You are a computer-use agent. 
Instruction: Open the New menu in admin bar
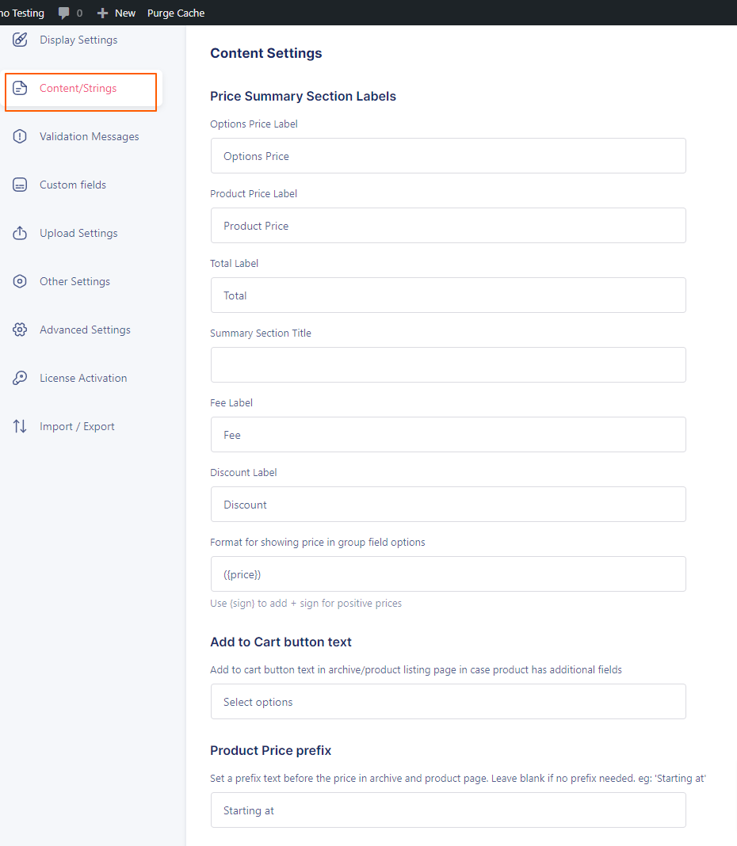pyautogui.click(x=116, y=13)
